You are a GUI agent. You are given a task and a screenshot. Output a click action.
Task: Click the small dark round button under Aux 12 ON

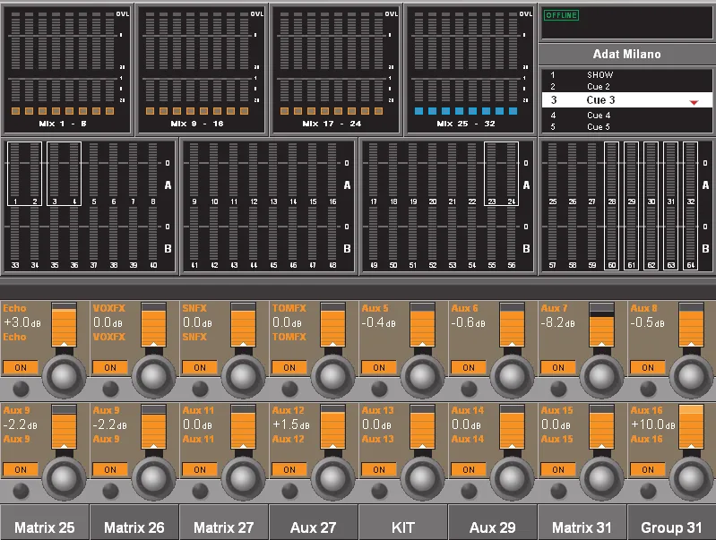289,491
